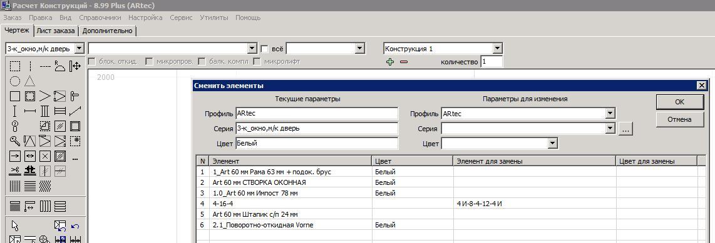Click the scissors cut tool
The image size is (715, 243).
[15, 171]
